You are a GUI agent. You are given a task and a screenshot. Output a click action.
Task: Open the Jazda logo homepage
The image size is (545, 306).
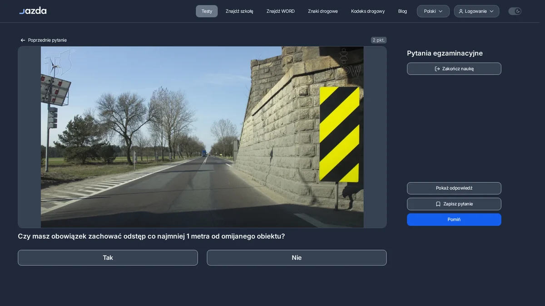pos(33,11)
